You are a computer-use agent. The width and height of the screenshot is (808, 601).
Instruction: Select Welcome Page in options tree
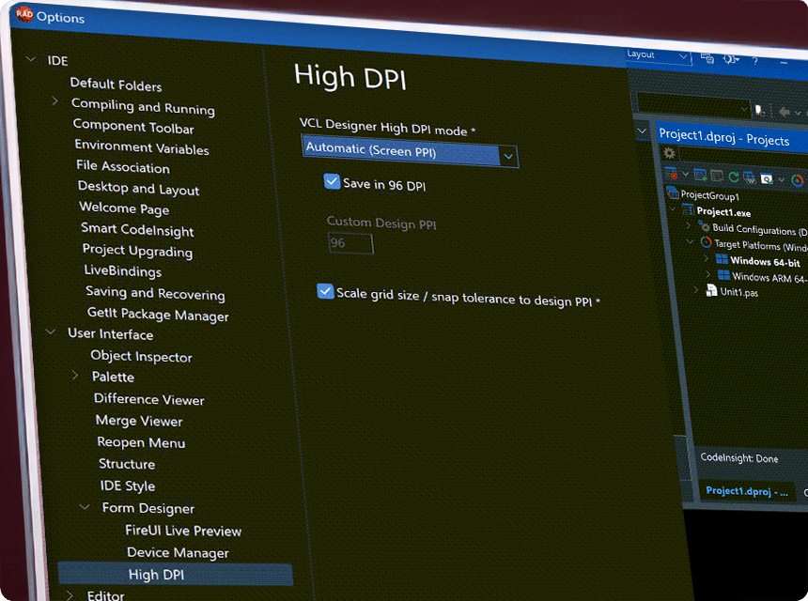pyautogui.click(x=124, y=208)
